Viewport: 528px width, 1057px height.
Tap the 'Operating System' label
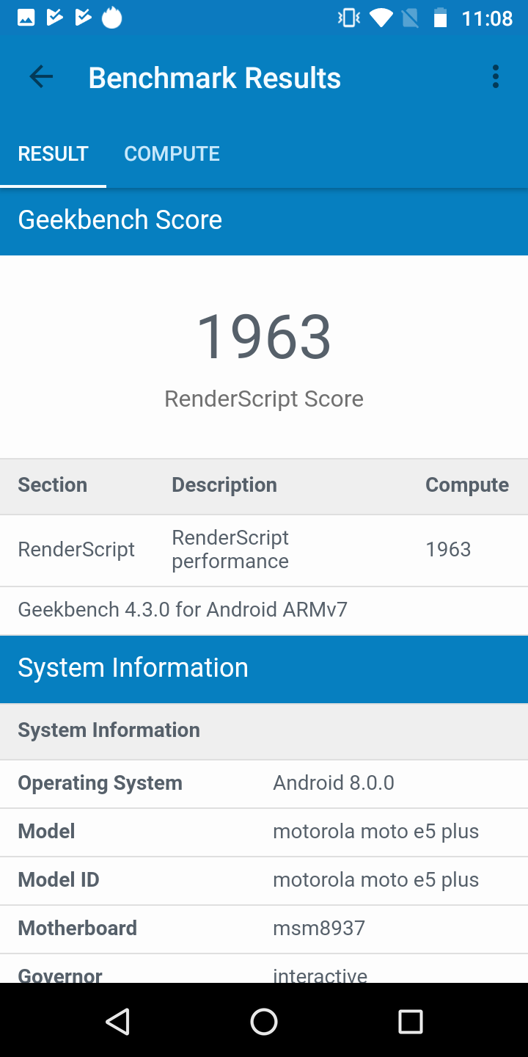coord(100,783)
